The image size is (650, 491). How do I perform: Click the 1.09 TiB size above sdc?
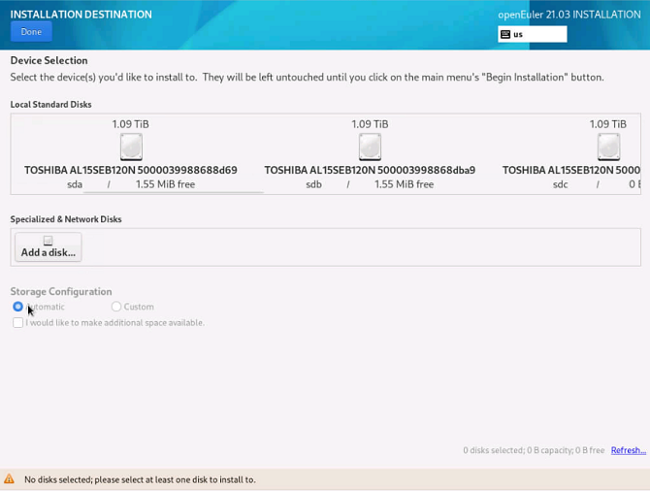[607, 124]
